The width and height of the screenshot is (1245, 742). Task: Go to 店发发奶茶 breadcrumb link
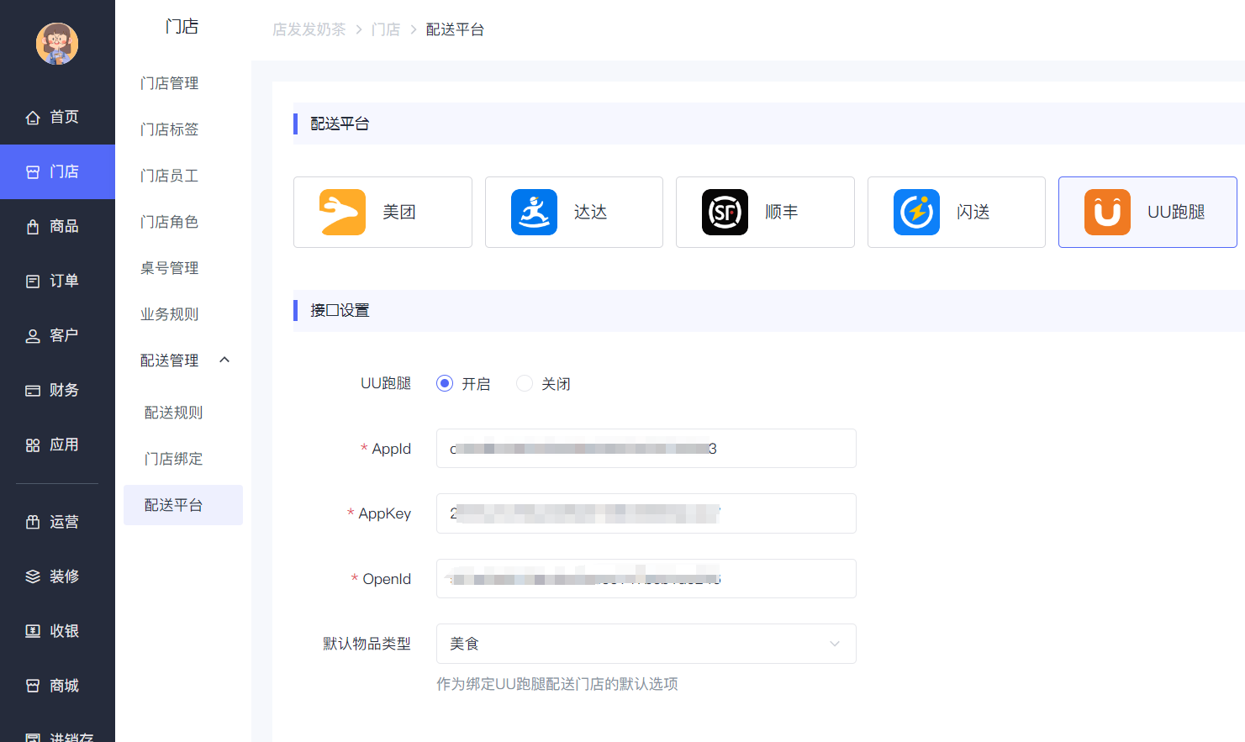(x=309, y=29)
